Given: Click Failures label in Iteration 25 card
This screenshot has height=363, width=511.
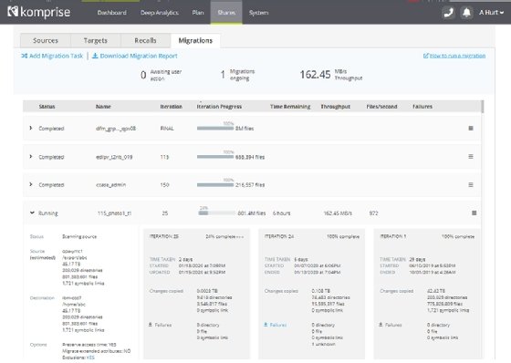Looking at the screenshot, I should click(163, 325).
